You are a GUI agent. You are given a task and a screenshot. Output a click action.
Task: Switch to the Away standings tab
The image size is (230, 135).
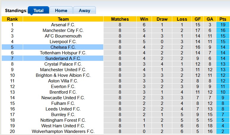click(84, 10)
